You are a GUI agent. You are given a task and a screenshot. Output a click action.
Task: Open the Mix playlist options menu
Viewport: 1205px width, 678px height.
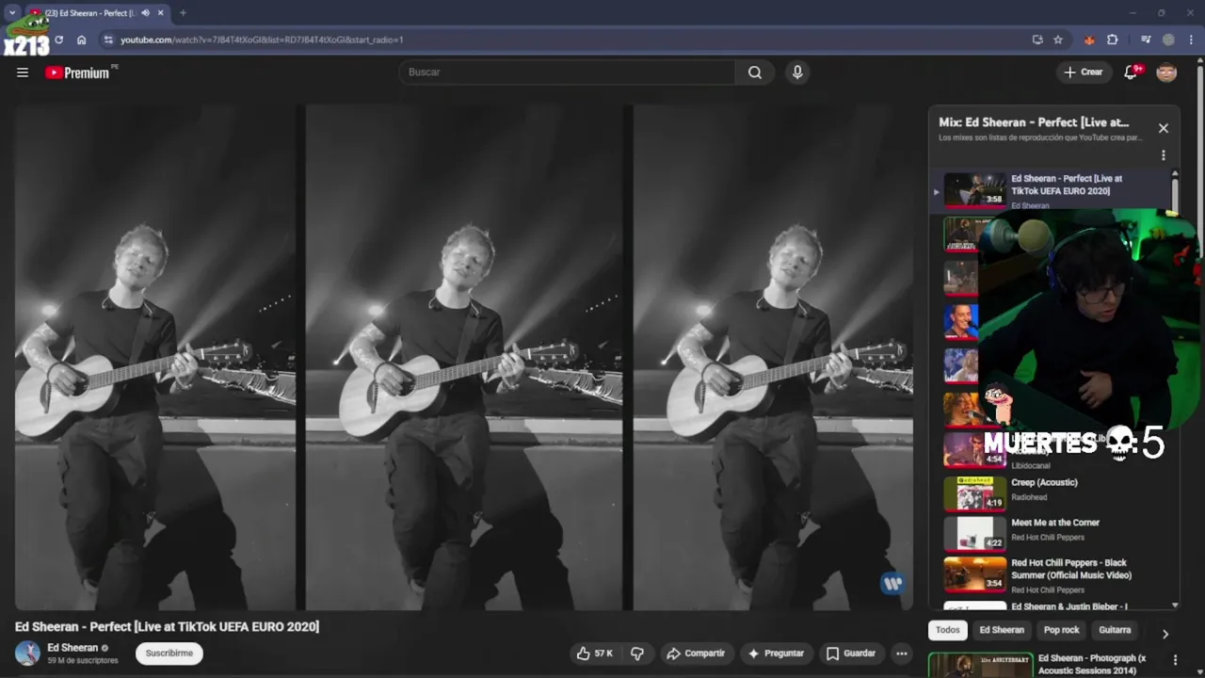point(1164,155)
